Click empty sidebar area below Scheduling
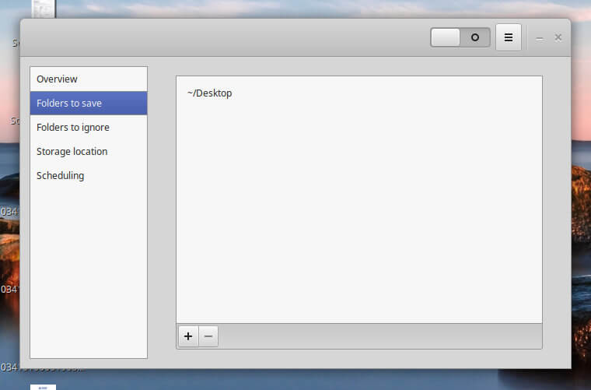This screenshot has height=390, width=591. pyautogui.click(x=88, y=272)
